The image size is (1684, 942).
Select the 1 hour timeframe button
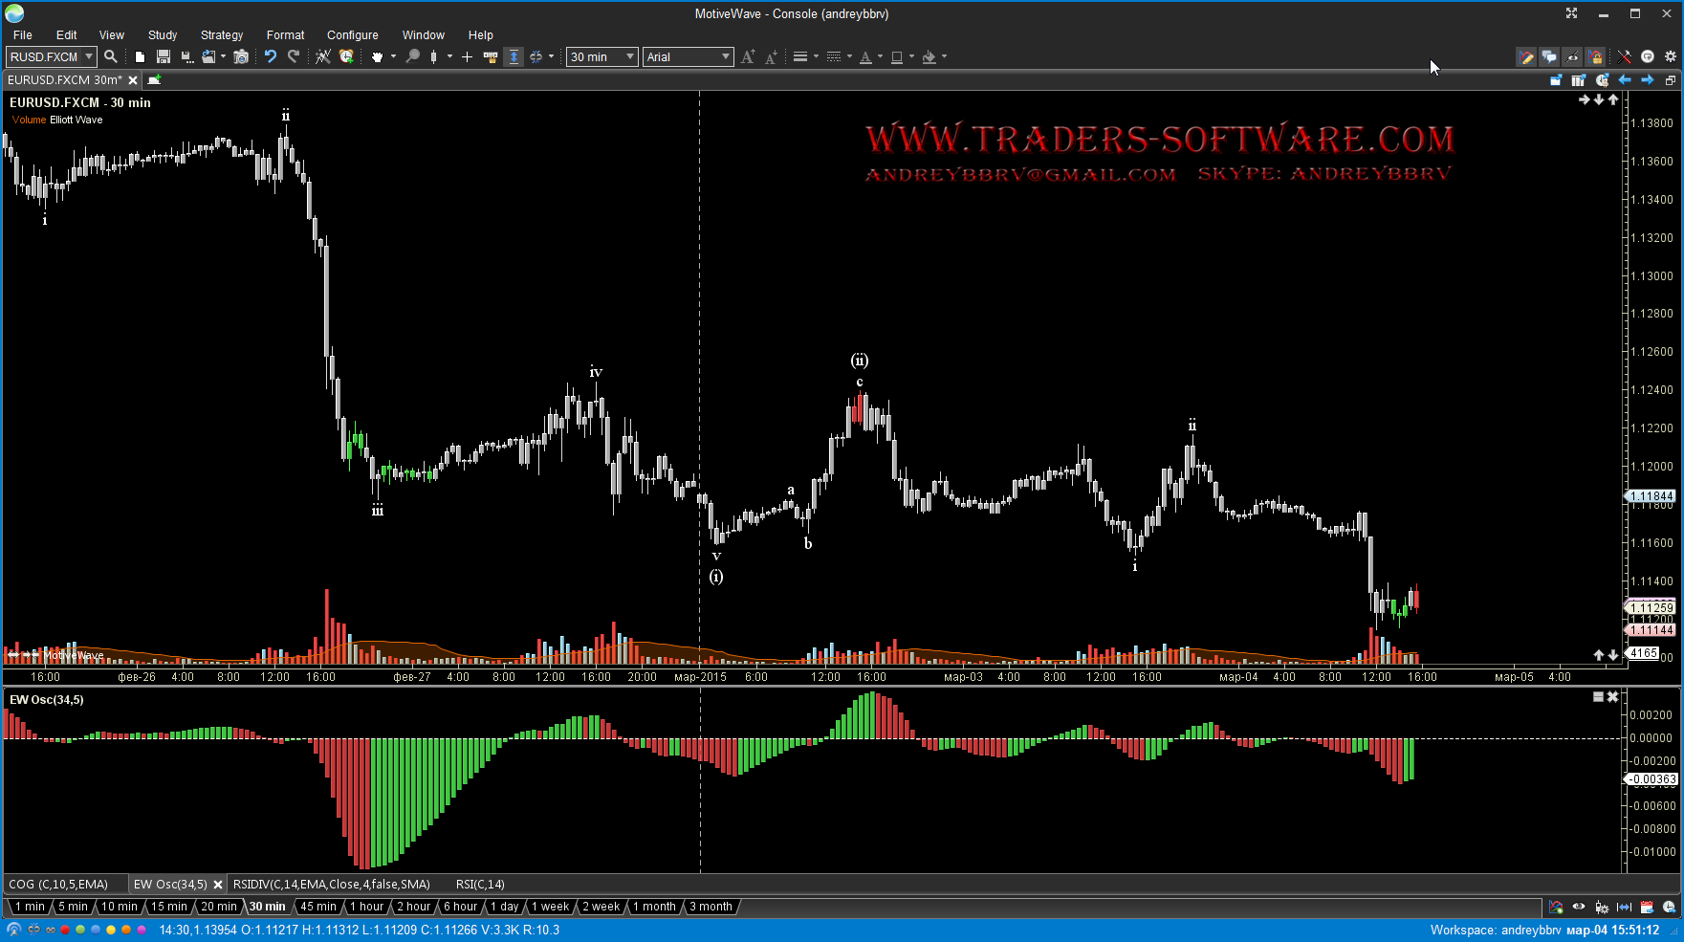[x=366, y=907]
